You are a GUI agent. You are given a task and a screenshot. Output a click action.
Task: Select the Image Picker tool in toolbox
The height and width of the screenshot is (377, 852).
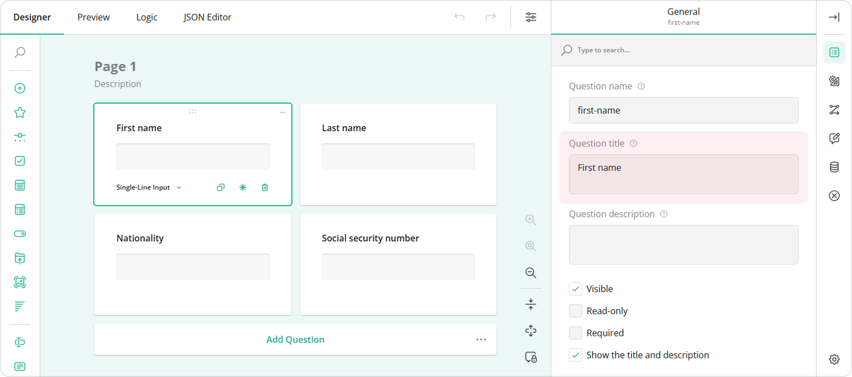(x=20, y=282)
